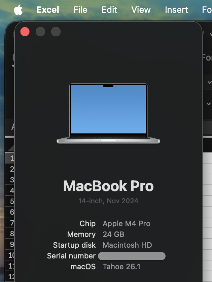Click the Apple M4 Pro chip value

[127, 223]
